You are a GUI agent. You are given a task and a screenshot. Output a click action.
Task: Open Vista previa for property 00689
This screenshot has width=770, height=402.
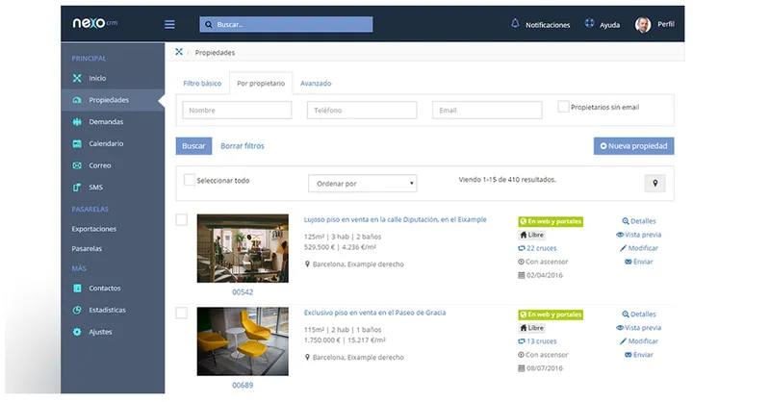pos(639,328)
